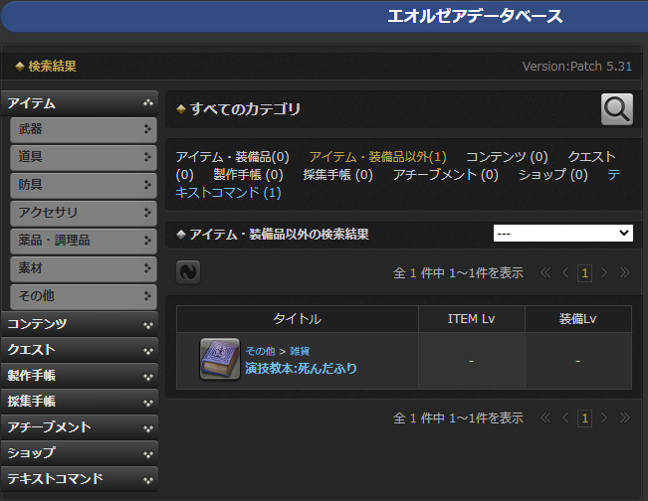The height and width of the screenshot is (501, 648).
Task: Click the round refresh icon above results table
Action: point(188,272)
